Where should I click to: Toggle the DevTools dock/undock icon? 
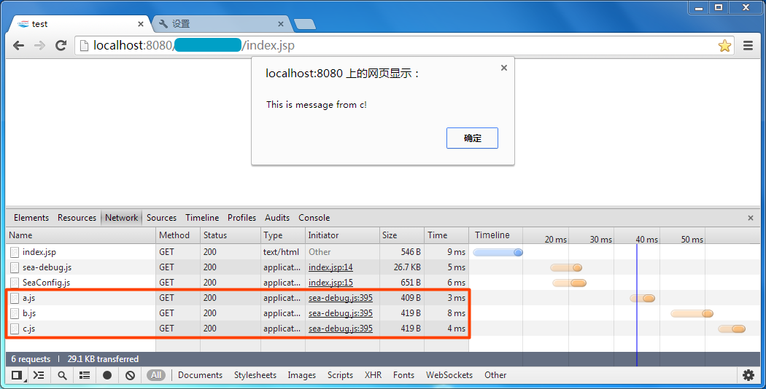click(x=17, y=375)
